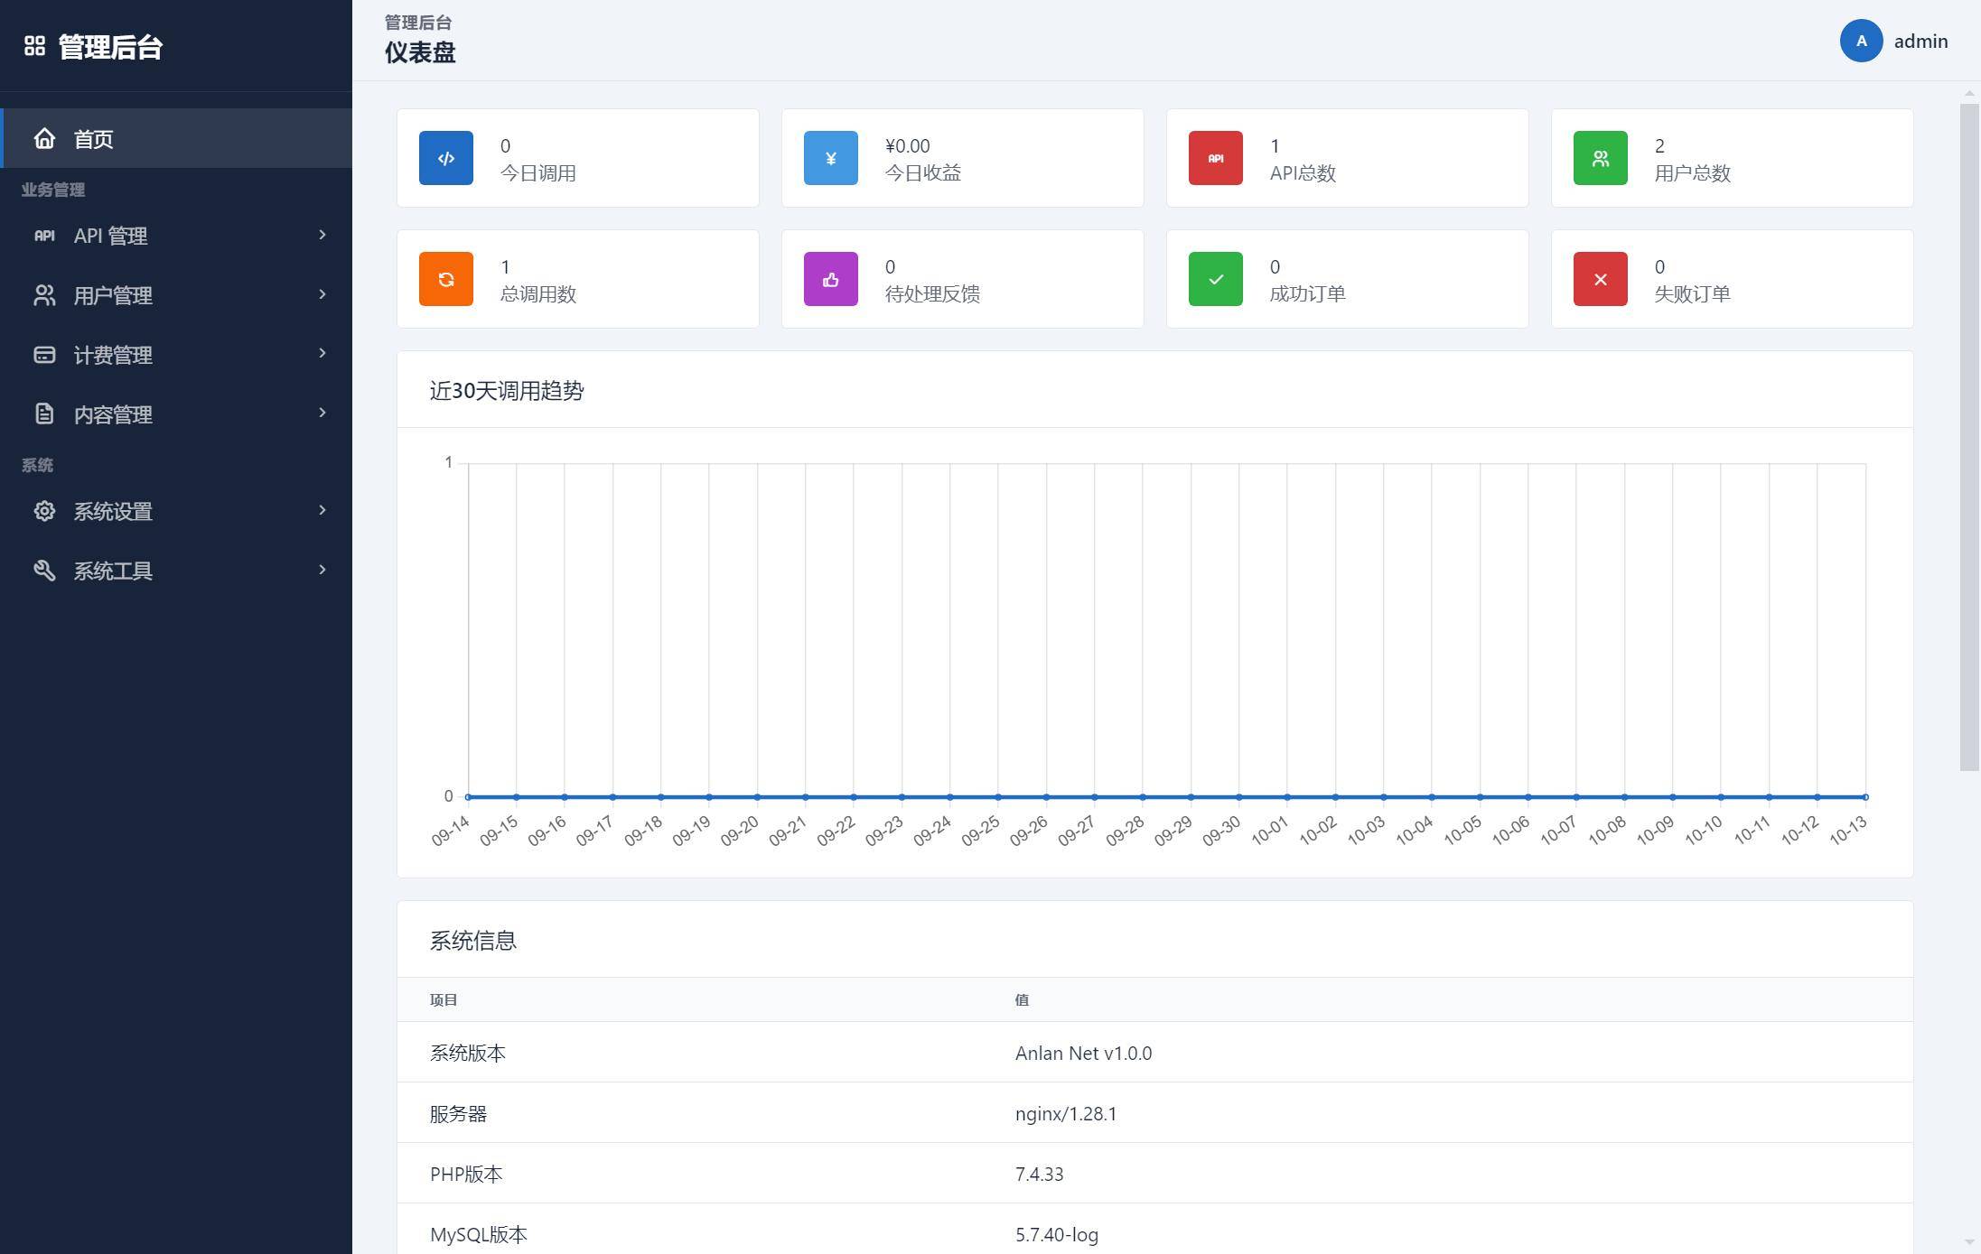Image resolution: width=1981 pixels, height=1254 pixels.
Task: Click the yen icon for 今日收益
Action: (x=831, y=158)
